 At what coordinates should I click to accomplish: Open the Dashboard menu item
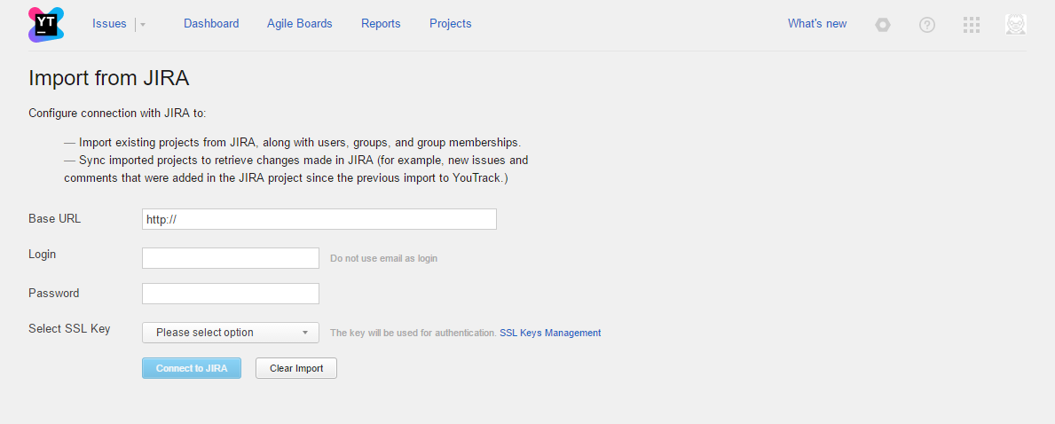[211, 24]
